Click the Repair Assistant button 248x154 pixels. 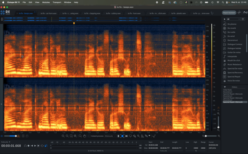[x=229, y=13]
